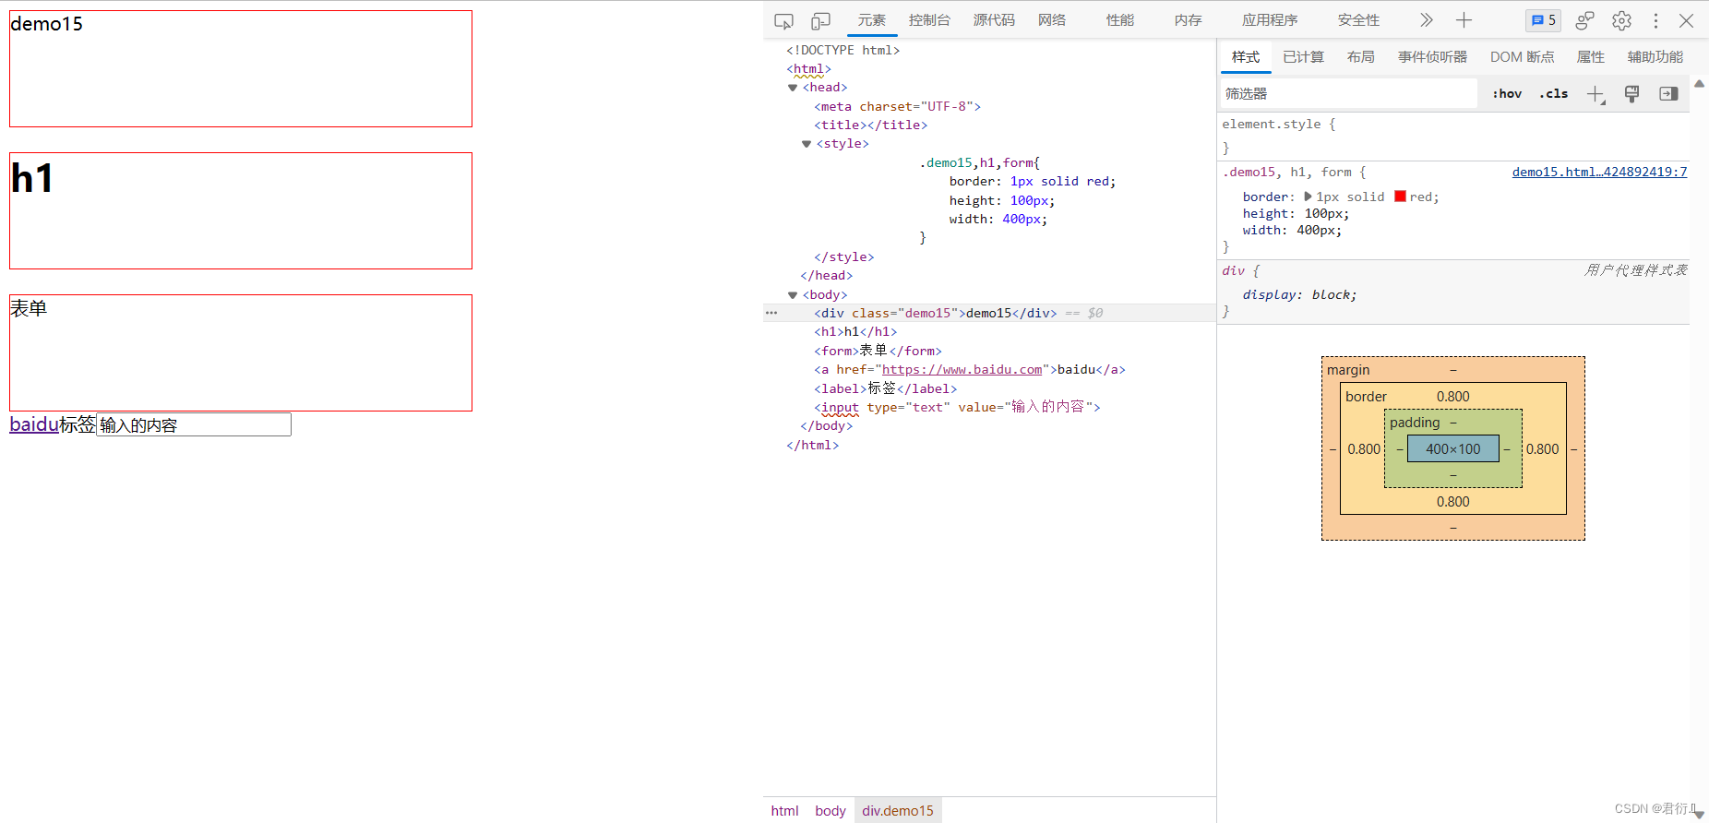Viewport: 1709px width, 823px height.
Task: Open the DevTools three-dot menu
Action: pyautogui.click(x=1655, y=20)
